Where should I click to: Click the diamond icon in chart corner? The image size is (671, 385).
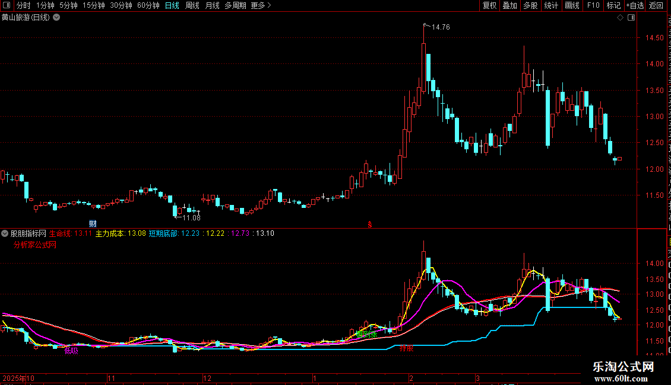tap(620, 18)
